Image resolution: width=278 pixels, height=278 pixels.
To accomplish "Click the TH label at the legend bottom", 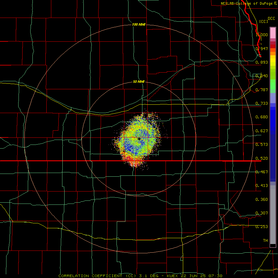I will point(265,241).
